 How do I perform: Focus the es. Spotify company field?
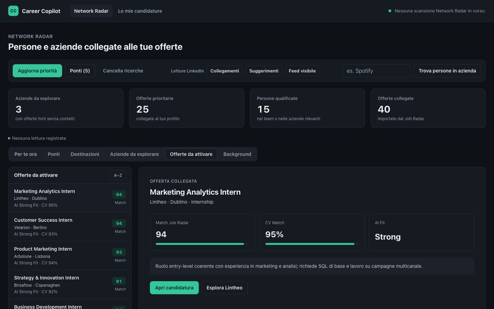376,71
